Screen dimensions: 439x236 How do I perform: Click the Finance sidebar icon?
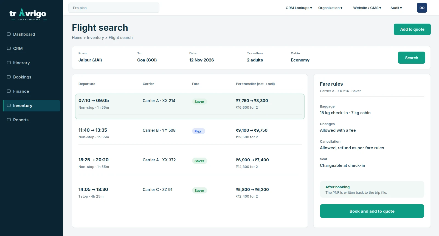coord(9,91)
